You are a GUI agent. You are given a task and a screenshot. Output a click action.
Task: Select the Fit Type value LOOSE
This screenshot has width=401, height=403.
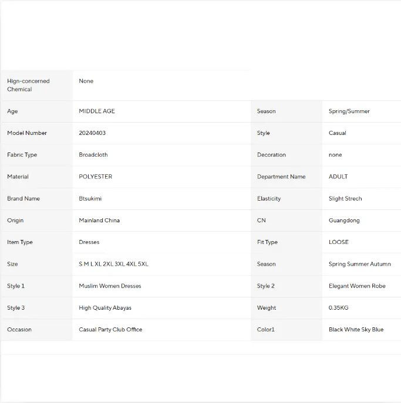[x=339, y=242]
